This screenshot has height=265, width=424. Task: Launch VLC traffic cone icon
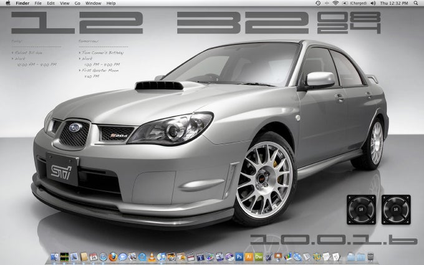[x=152, y=257]
